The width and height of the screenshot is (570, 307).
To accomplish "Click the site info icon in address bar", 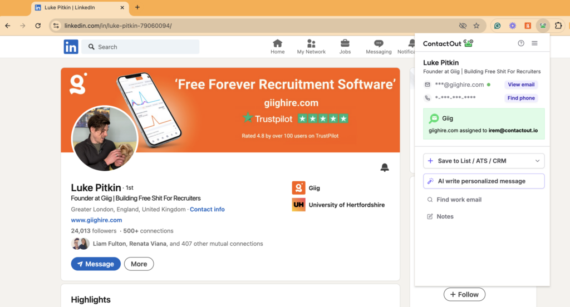I will pos(56,26).
